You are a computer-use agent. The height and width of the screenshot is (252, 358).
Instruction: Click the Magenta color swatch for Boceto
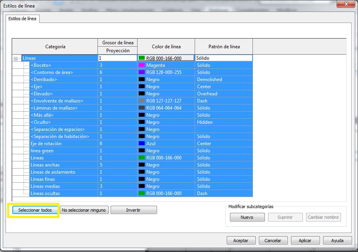coord(142,65)
